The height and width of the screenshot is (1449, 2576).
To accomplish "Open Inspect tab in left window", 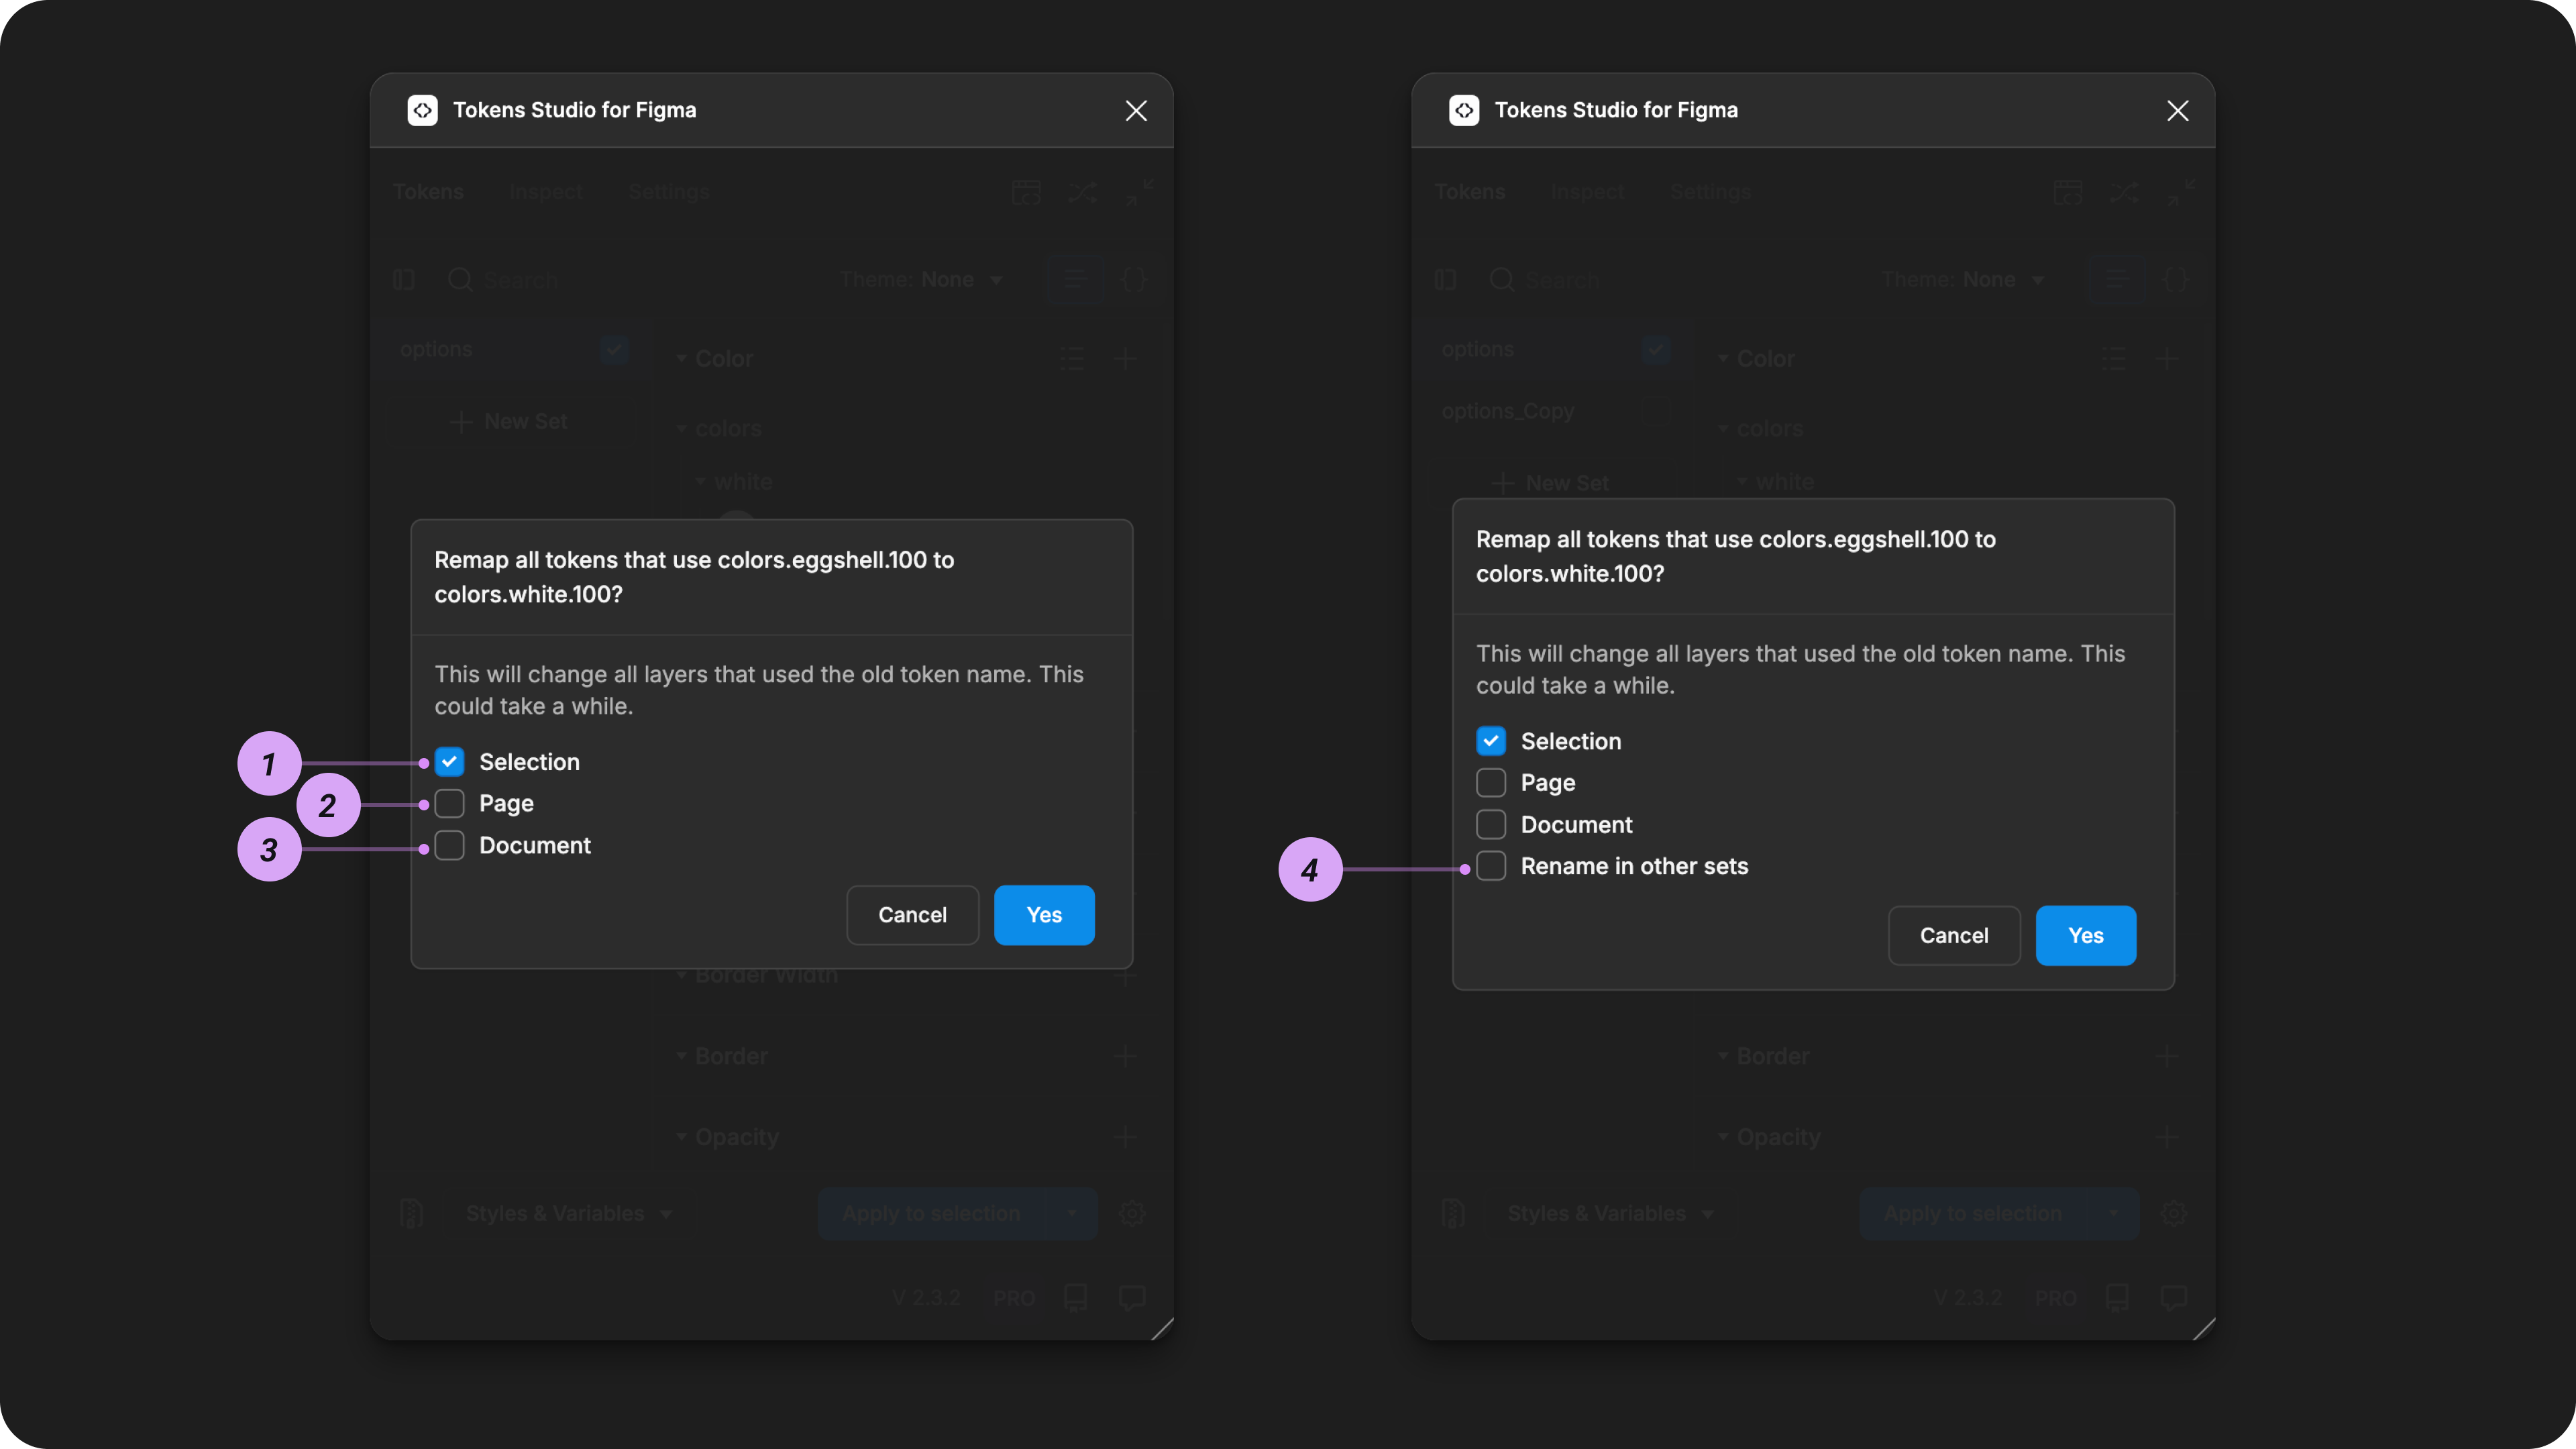I will [546, 192].
